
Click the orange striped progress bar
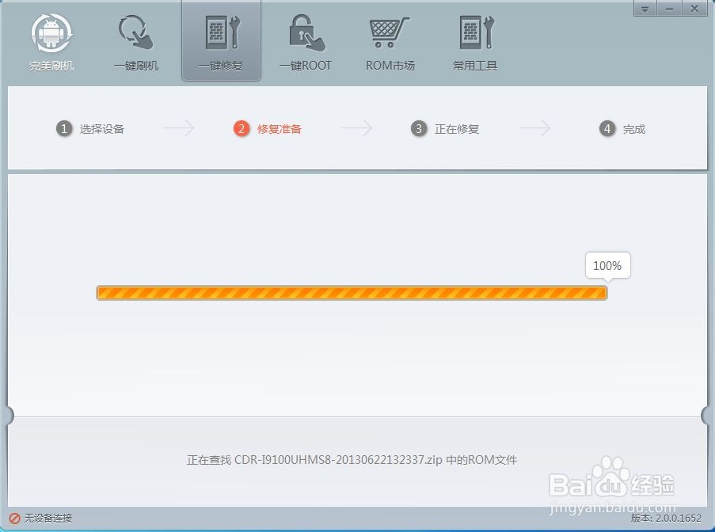(x=352, y=293)
